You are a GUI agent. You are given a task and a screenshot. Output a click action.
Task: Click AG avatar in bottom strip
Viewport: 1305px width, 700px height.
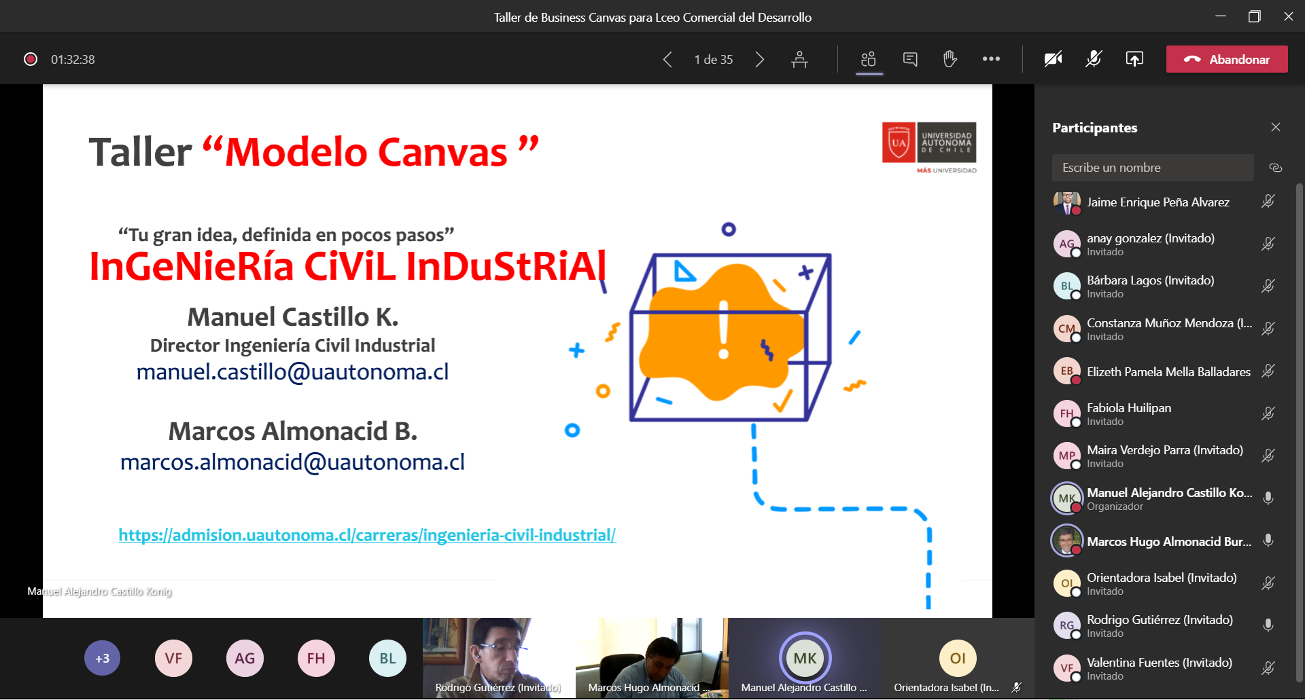click(245, 658)
